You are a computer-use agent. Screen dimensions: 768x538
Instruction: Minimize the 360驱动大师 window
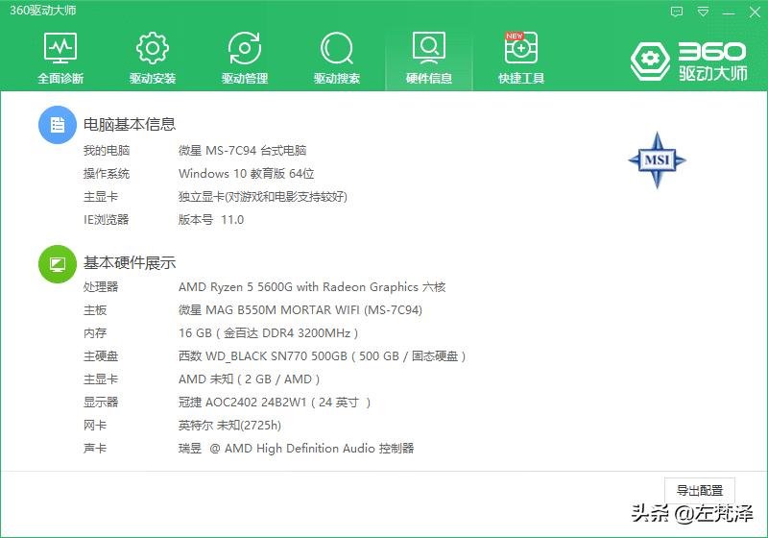(x=729, y=12)
